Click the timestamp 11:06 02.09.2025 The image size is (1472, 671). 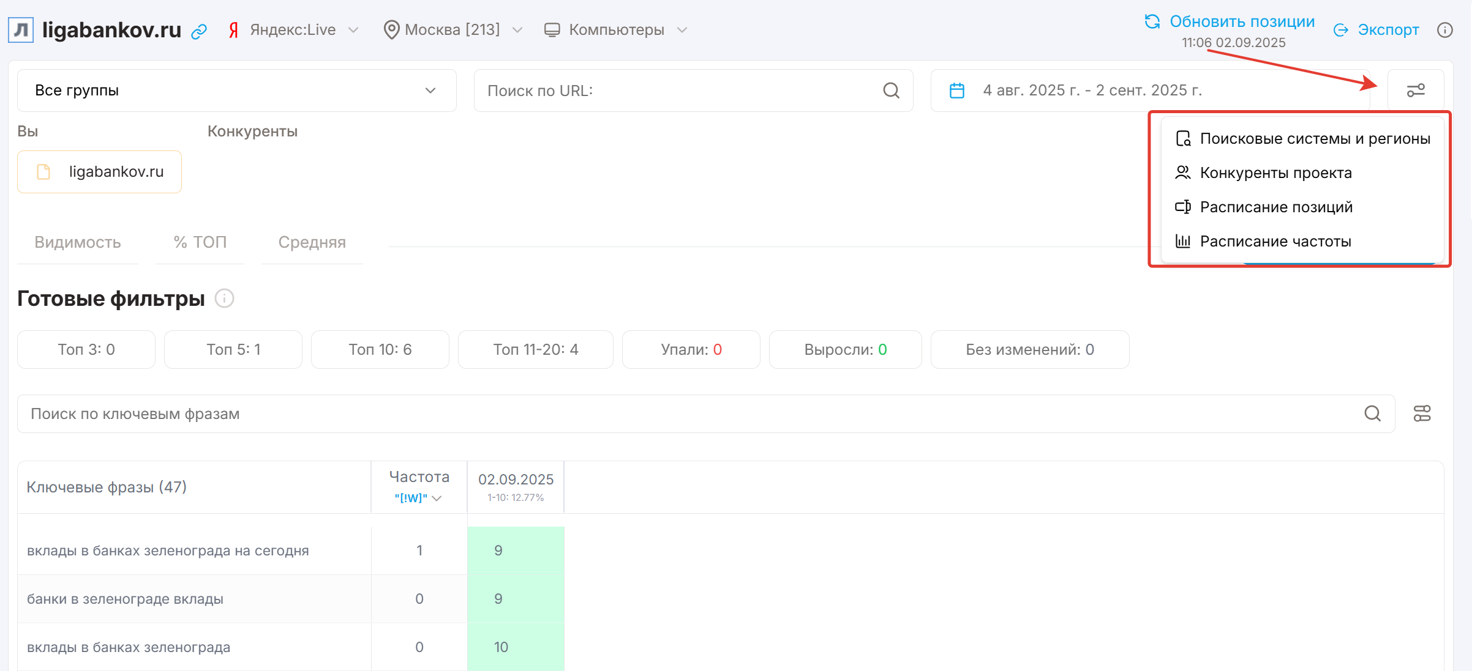pos(1233,42)
